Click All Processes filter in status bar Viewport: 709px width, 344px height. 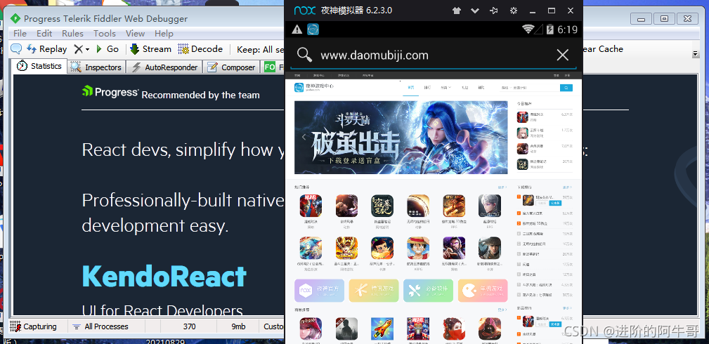point(100,326)
